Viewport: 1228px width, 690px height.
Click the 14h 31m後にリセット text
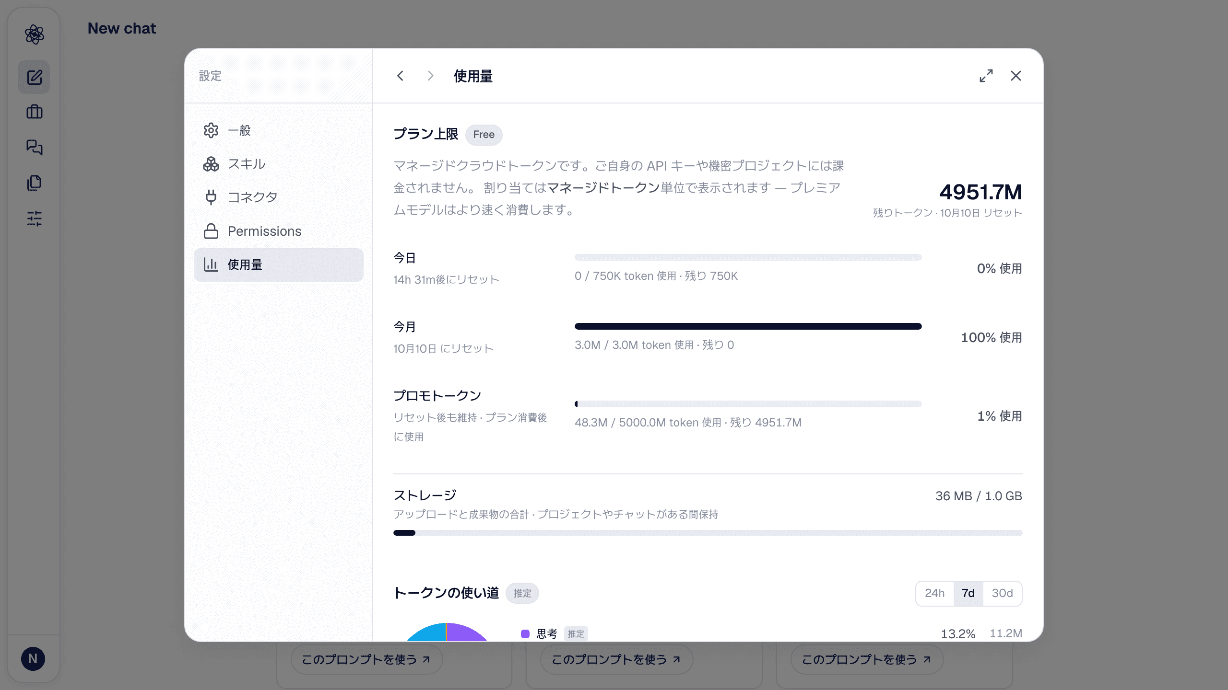[x=446, y=280]
